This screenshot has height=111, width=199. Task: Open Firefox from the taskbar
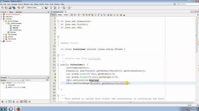pos(18,109)
